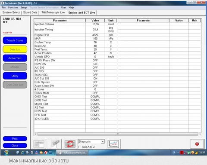
Task: Click the horizontal scrollbar under the data table
Action: tap(117, 134)
